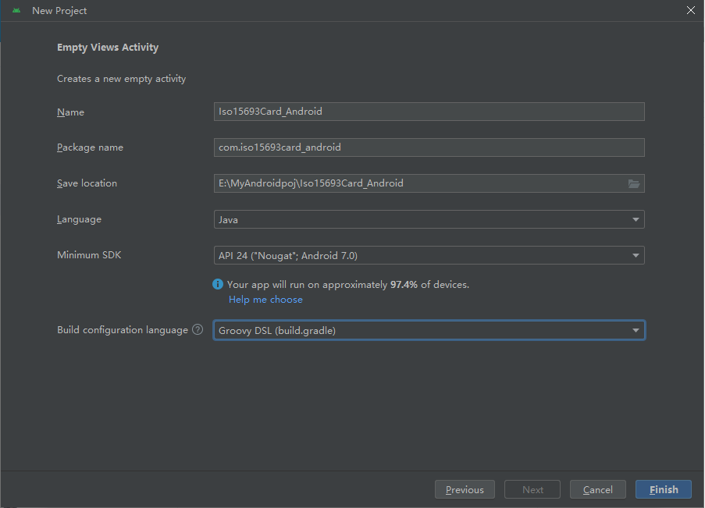Click the Empty Views Activity heading
This screenshot has height=508, width=705.
pyautogui.click(x=108, y=47)
